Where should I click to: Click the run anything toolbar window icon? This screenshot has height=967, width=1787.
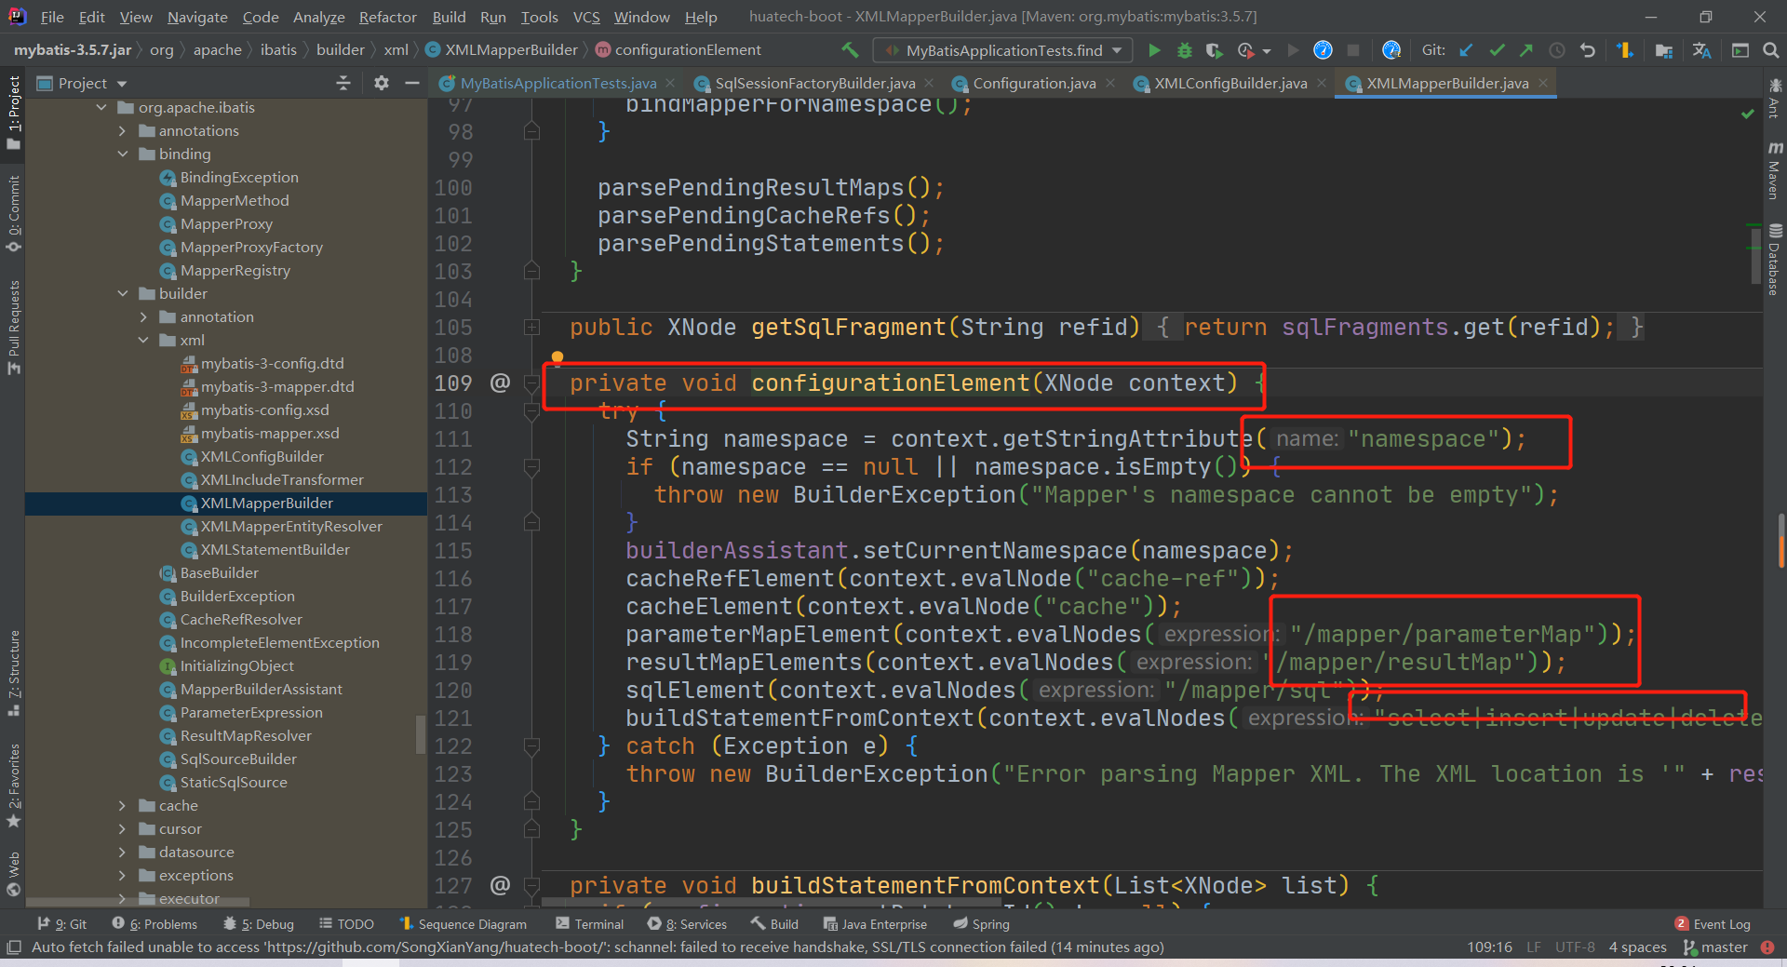pos(1740,50)
